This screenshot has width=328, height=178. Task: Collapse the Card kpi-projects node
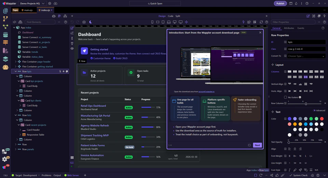(x=19, y=81)
